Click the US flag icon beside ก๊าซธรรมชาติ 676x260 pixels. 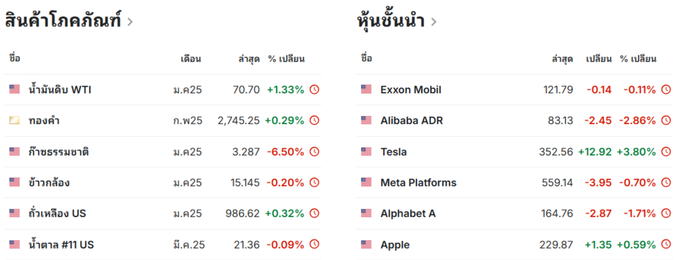(15, 152)
